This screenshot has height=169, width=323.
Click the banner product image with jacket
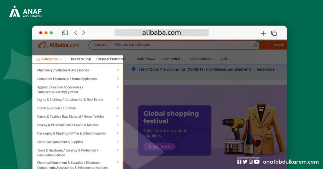pyautogui.click(x=253, y=130)
